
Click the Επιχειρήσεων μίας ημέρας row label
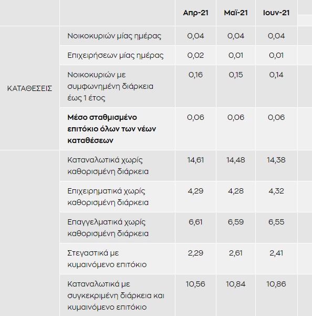116,55
